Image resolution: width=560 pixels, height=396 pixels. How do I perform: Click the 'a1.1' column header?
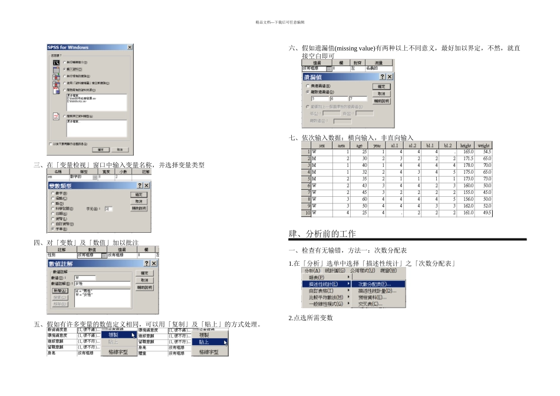[394, 146]
